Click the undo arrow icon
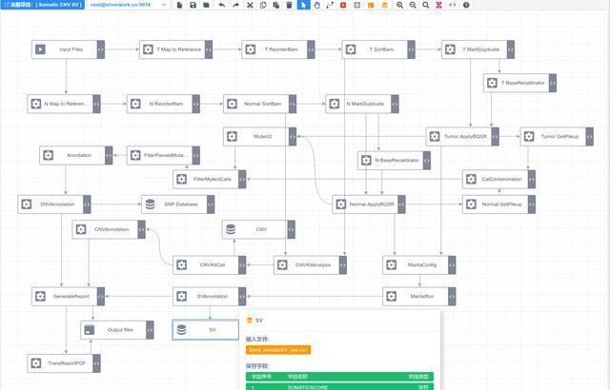The image size is (610, 390). click(222, 5)
